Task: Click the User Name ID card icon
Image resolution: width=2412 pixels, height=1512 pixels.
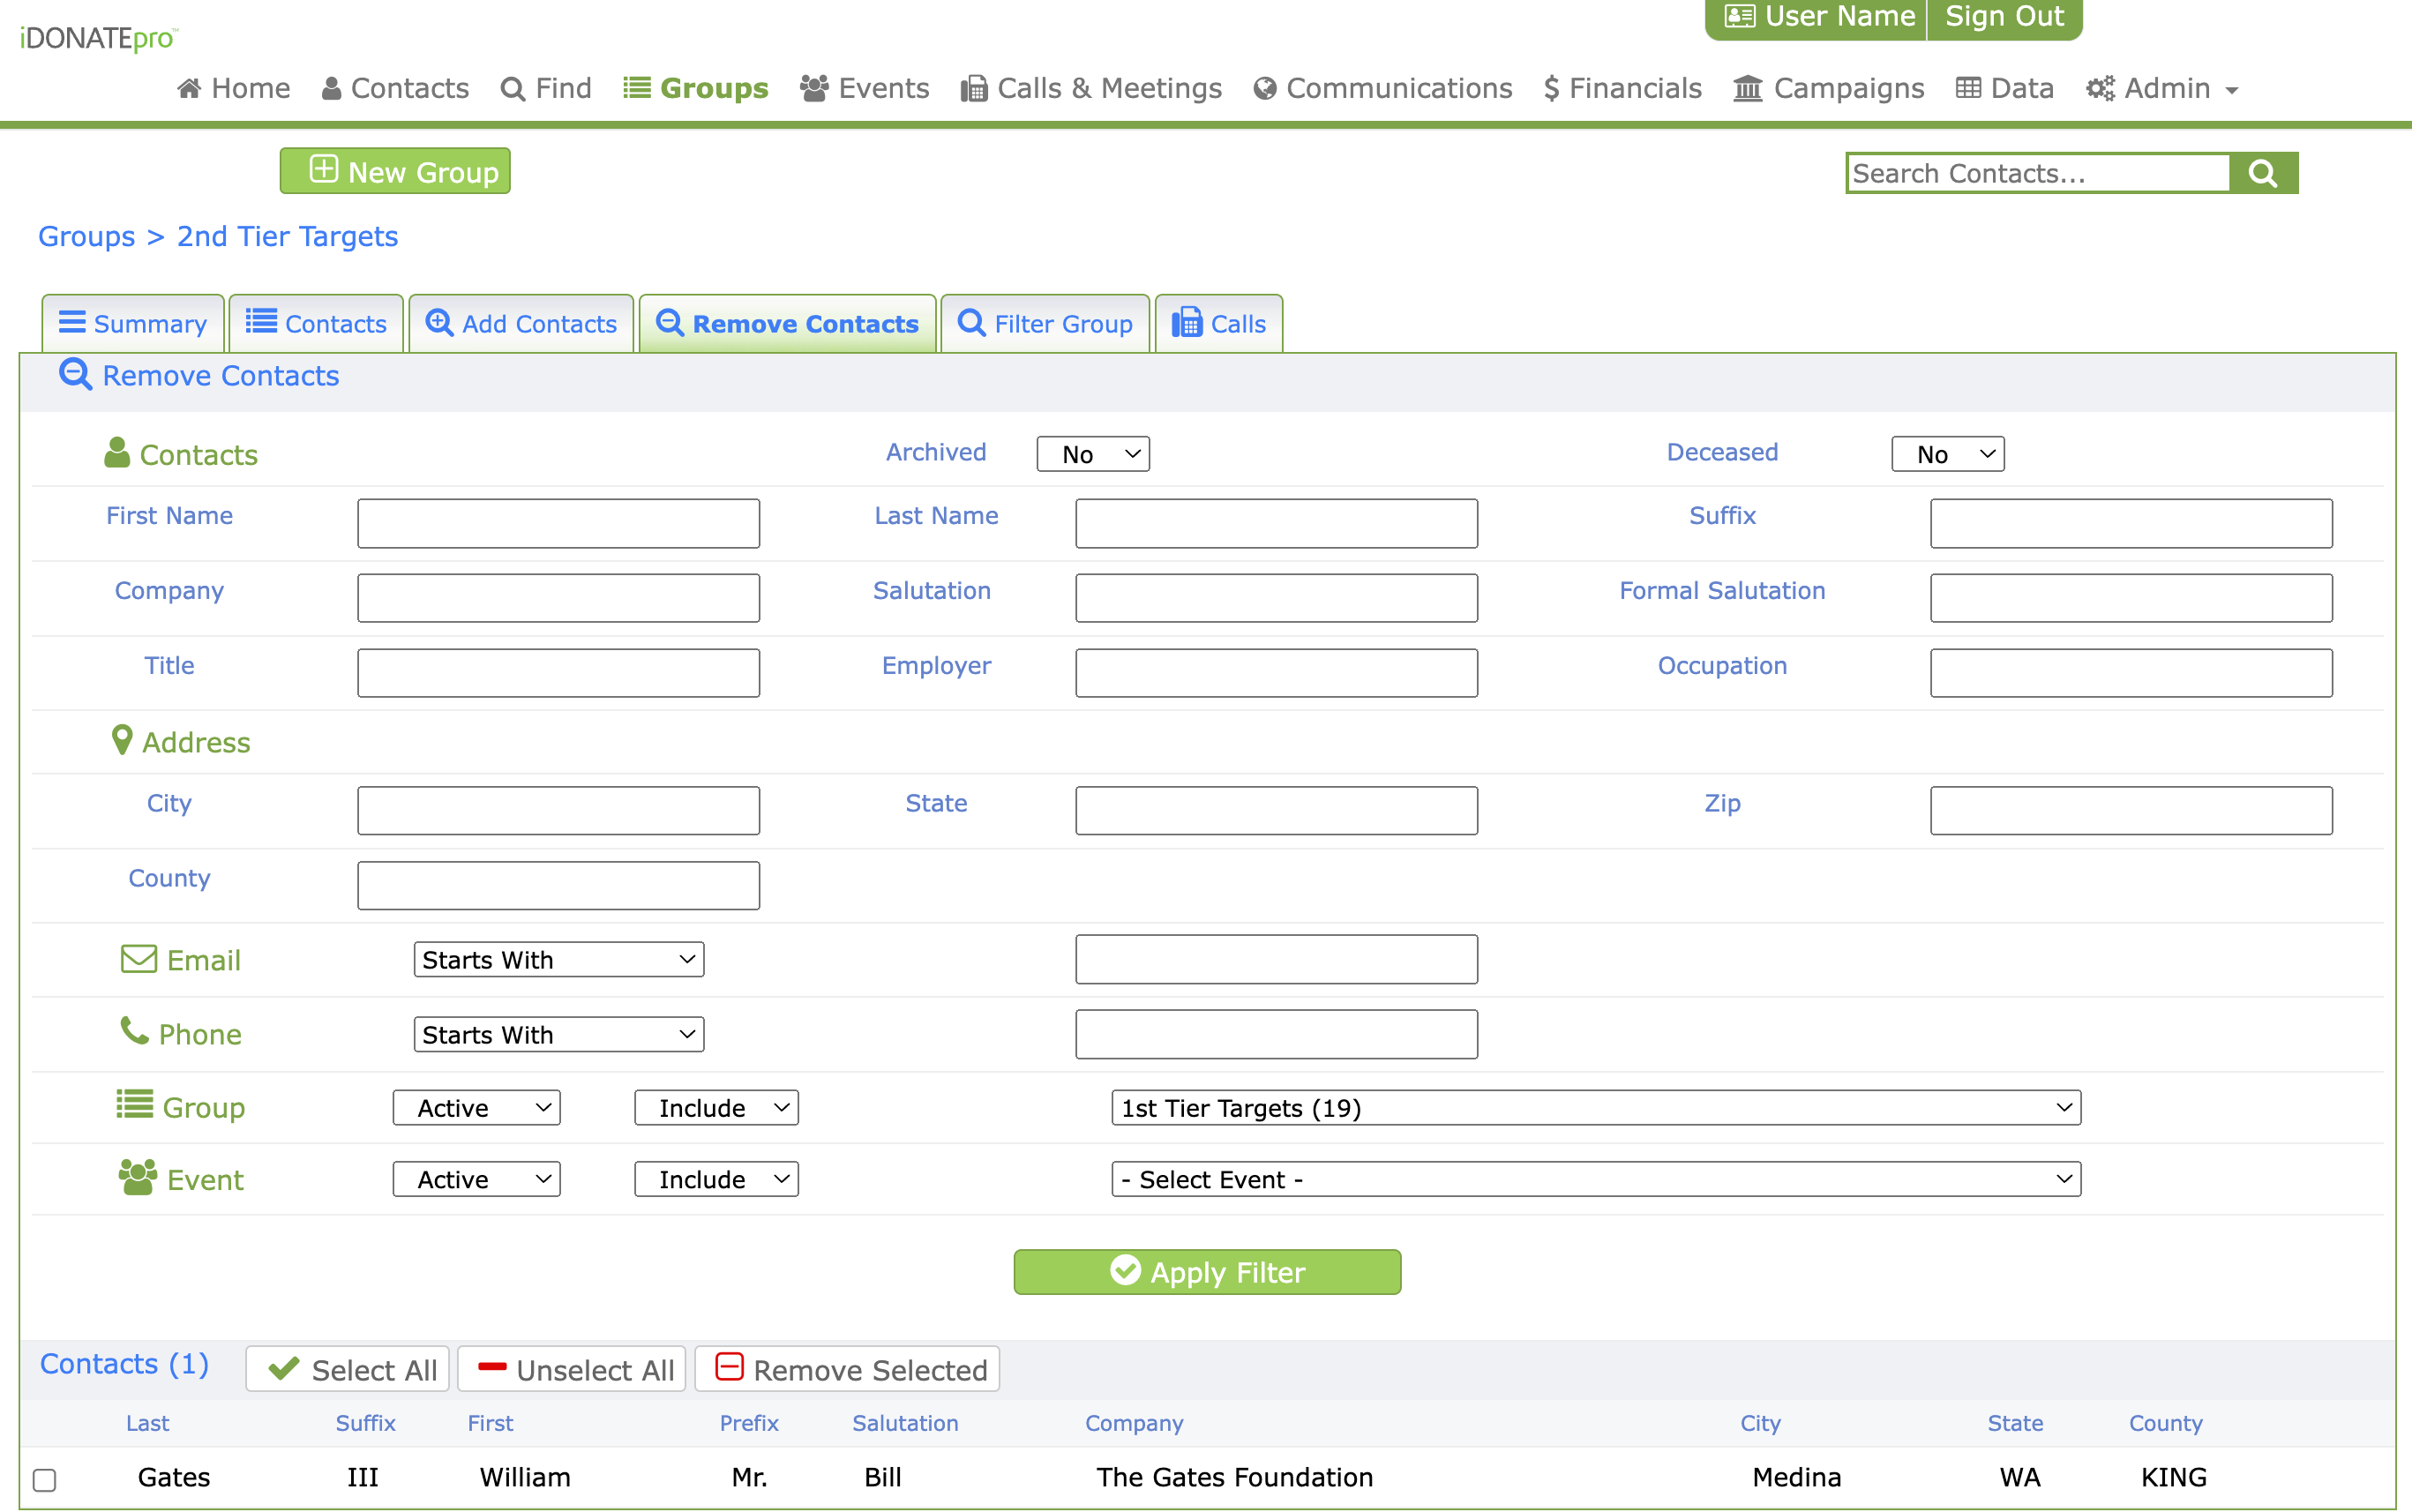Action: click(1740, 16)
